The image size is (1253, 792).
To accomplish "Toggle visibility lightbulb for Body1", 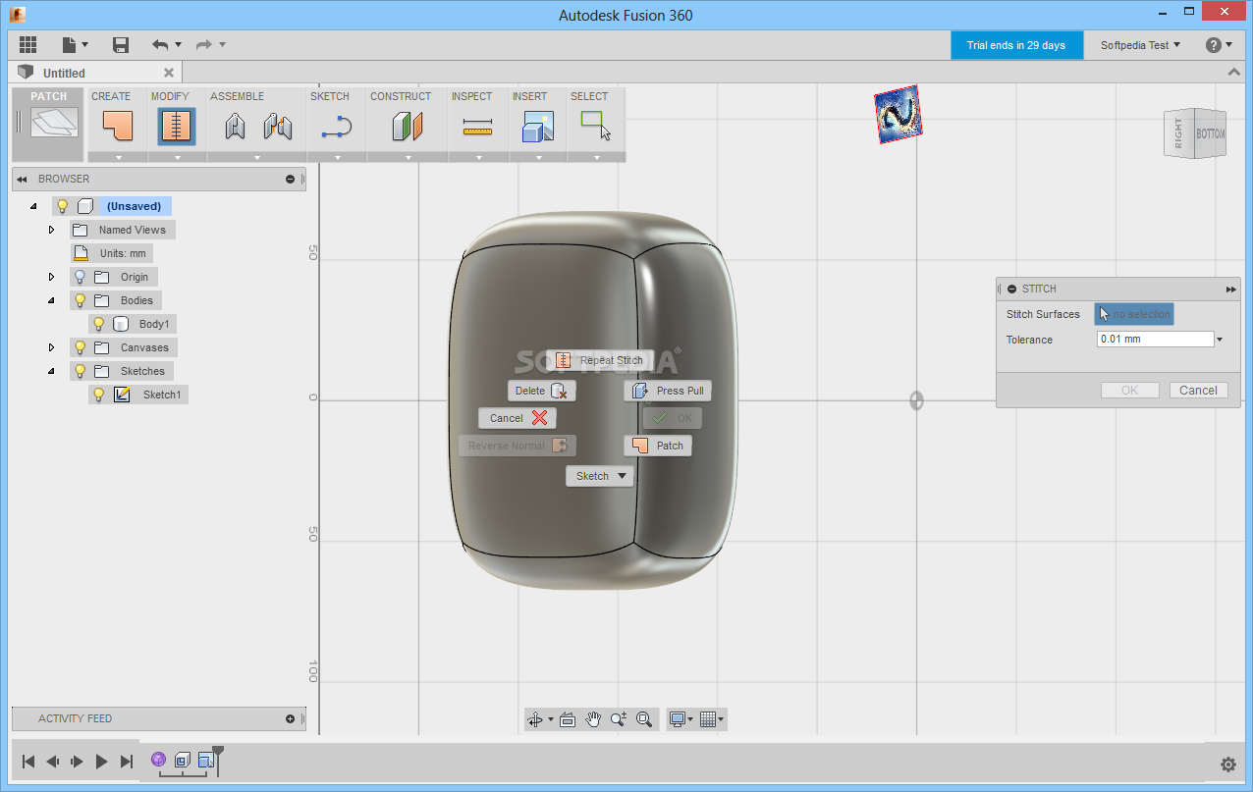I will coord(98,324).
